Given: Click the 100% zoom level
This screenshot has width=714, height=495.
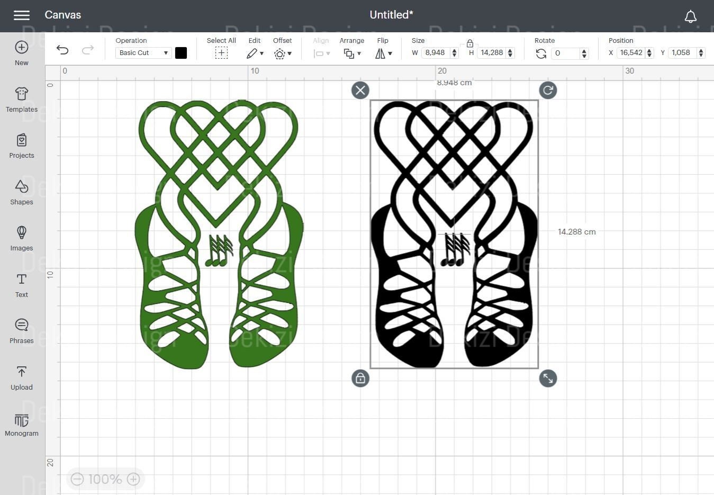Looking at the screenshot, I should [105, 479].
